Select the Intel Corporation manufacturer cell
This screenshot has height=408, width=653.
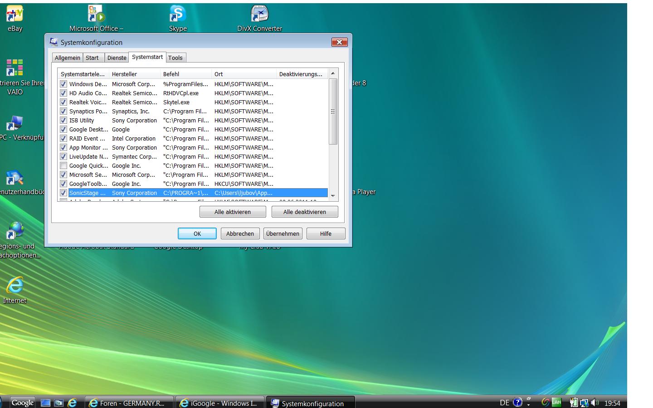click(x=134, y=138)
